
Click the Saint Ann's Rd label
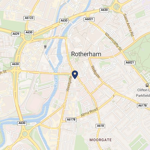[x=129, y=25]
